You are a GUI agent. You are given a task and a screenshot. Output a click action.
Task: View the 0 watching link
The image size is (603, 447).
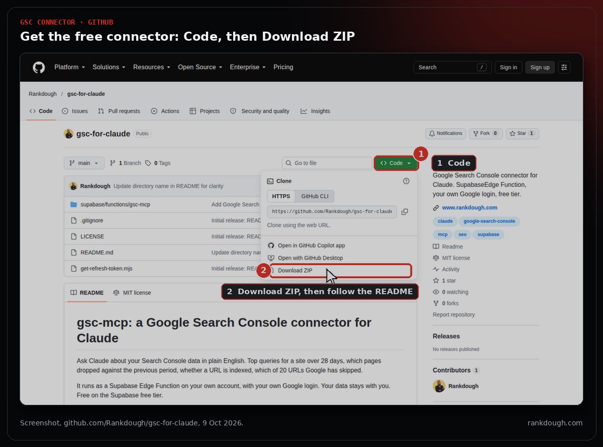450,292
